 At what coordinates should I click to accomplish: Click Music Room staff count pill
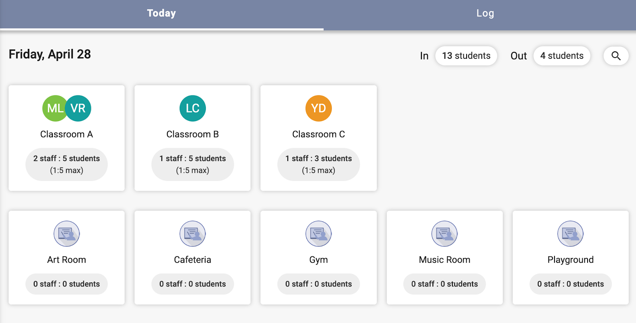click(444, 284)
